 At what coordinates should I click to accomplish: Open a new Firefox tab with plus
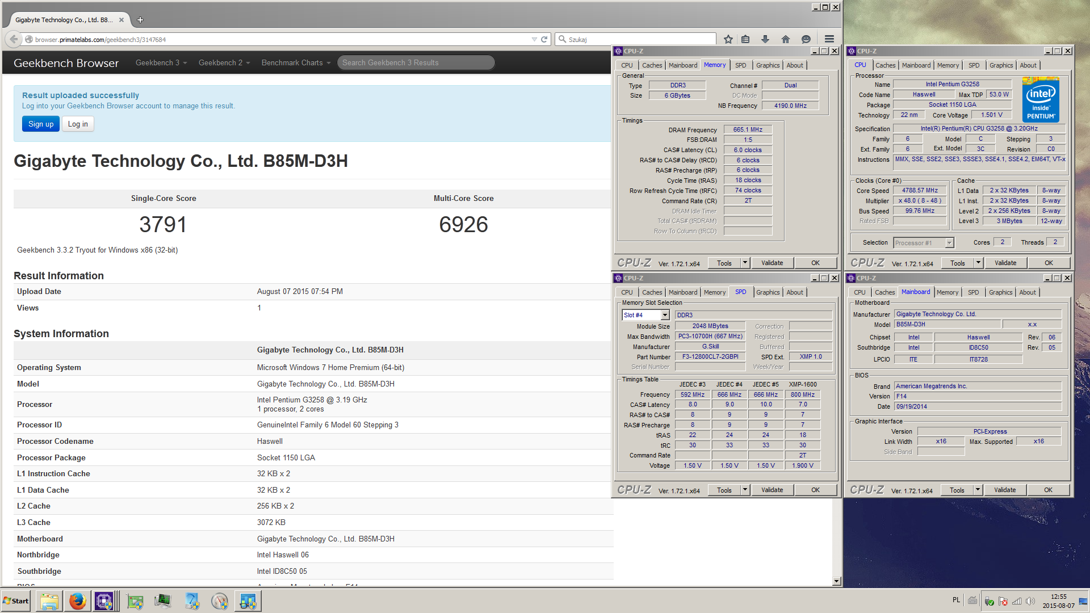click(140, 20)
